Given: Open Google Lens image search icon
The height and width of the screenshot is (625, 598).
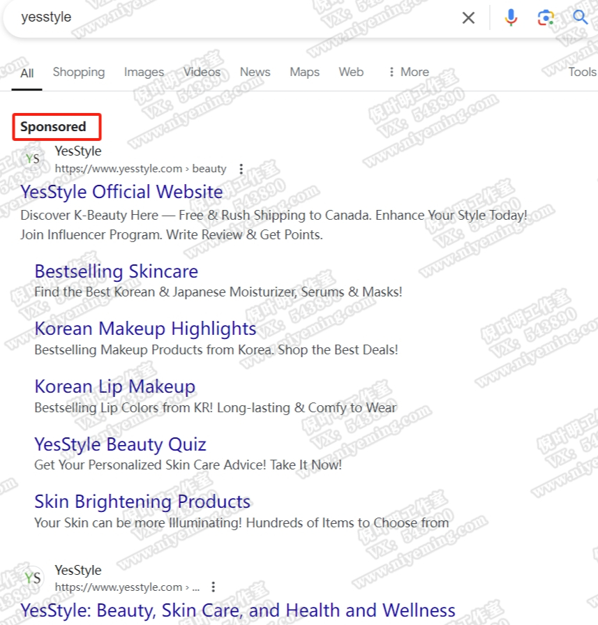Looking at the screenshot, I should coord(546,17).
